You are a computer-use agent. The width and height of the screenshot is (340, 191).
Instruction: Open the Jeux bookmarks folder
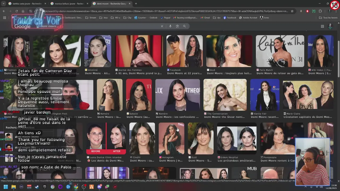tap(103, 18)
